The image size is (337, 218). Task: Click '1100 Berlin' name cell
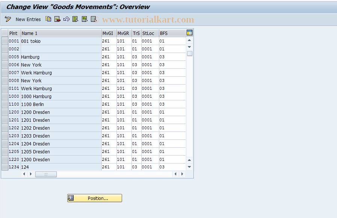point(61,104)
